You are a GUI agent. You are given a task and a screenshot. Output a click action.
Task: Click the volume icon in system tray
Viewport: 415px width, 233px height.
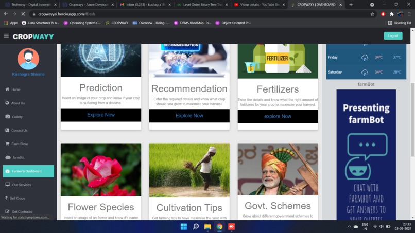click(x=382, y=227)
